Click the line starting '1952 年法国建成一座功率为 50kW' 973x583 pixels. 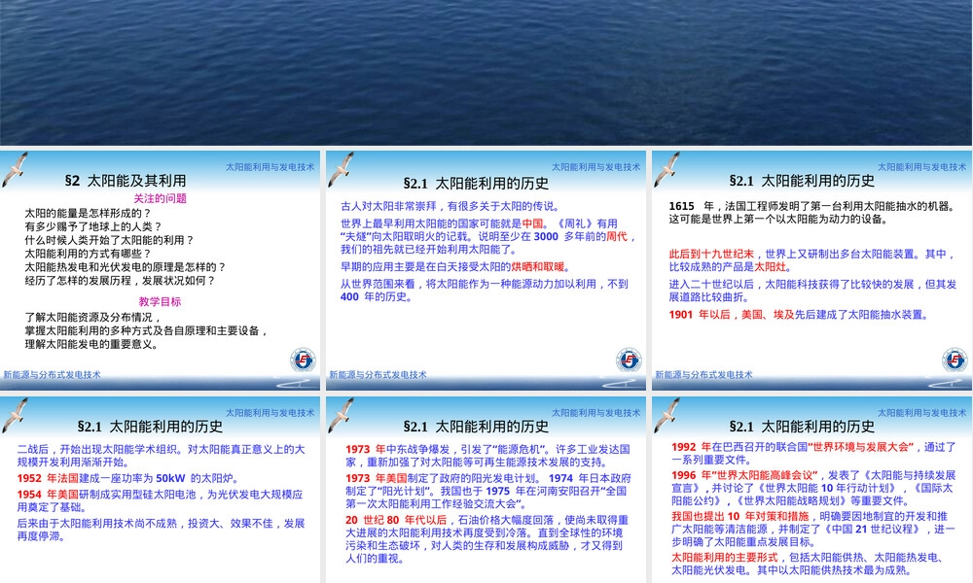pyautogui.click(x=127, y=478)
